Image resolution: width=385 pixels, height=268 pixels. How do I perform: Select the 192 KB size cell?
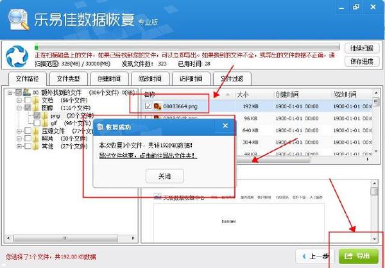pos(250,106)
